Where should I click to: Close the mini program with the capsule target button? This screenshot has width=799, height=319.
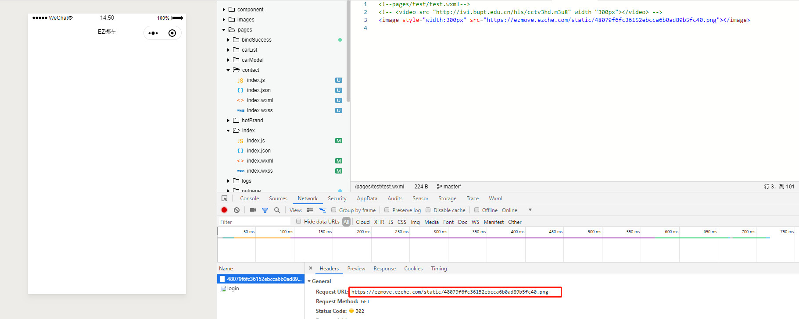(x=172, y=33)
